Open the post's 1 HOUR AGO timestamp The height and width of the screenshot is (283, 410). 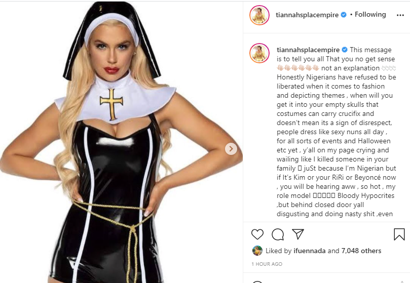point(267,264)
